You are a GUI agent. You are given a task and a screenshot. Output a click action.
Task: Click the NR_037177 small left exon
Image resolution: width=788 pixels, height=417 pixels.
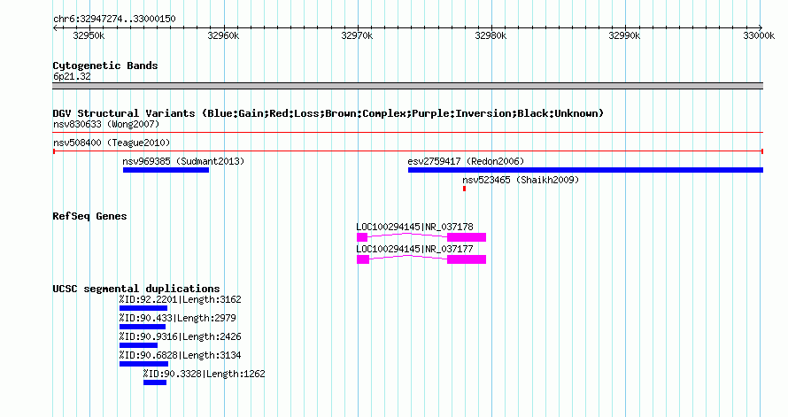(363, 259)
